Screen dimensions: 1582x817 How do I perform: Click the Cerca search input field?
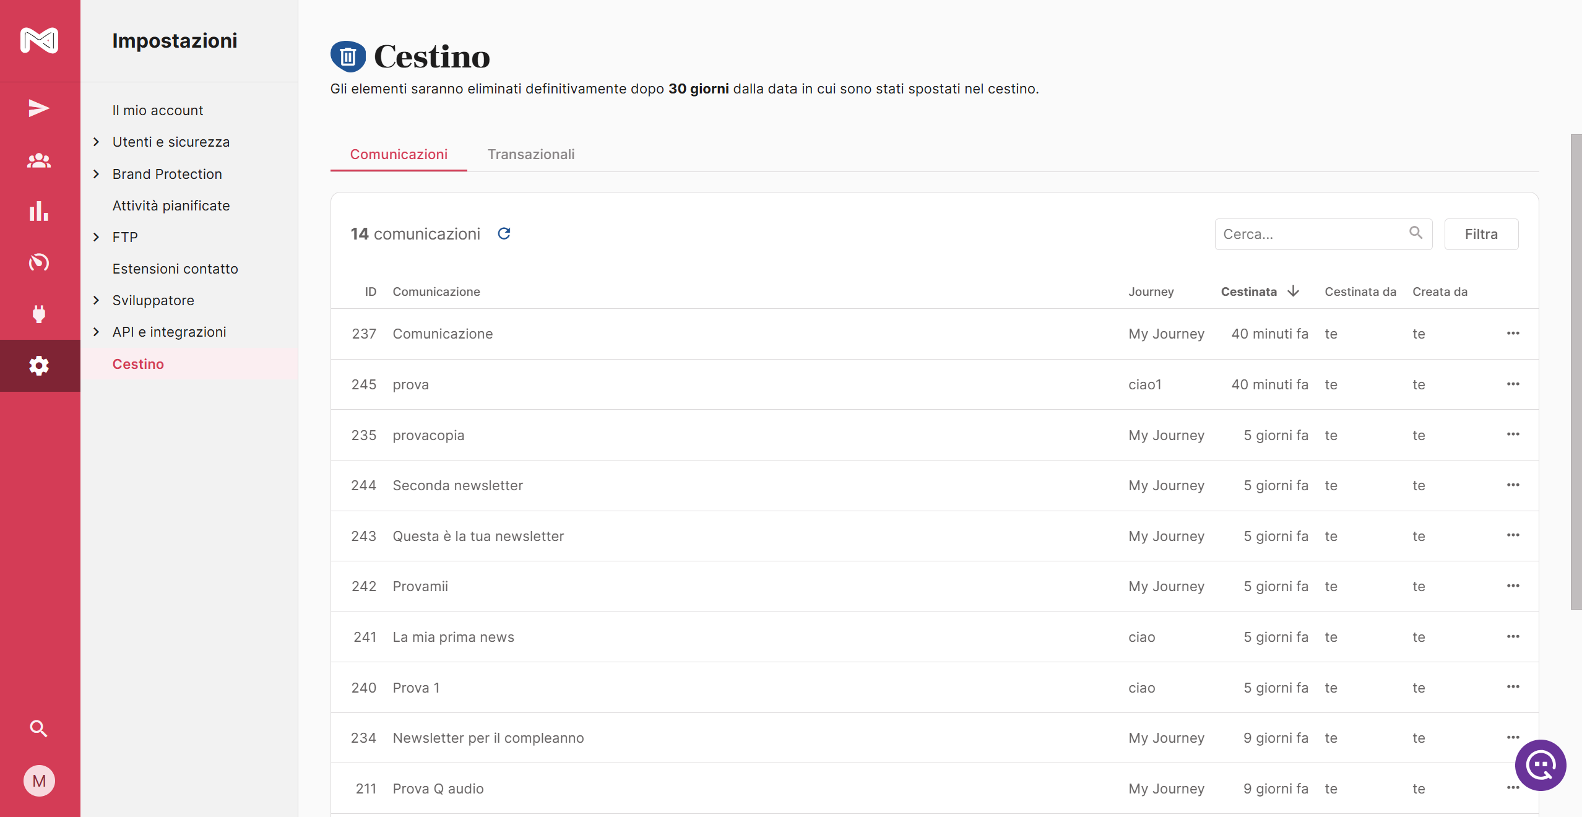[1312, 234]
